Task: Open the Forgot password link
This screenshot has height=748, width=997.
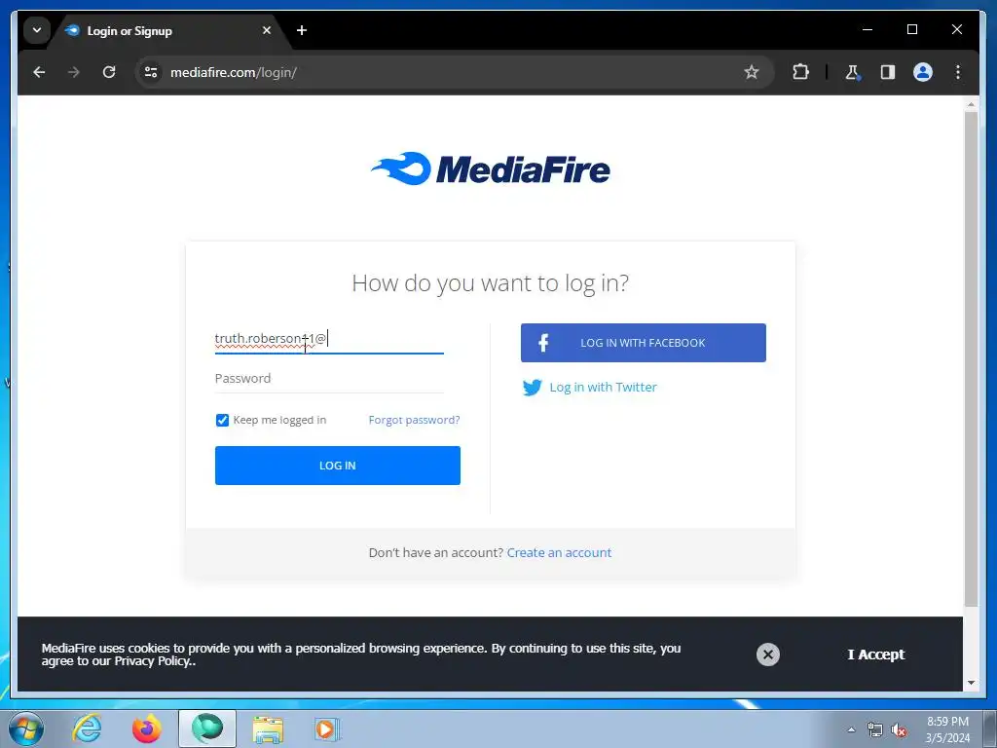Action: (414, 420)
